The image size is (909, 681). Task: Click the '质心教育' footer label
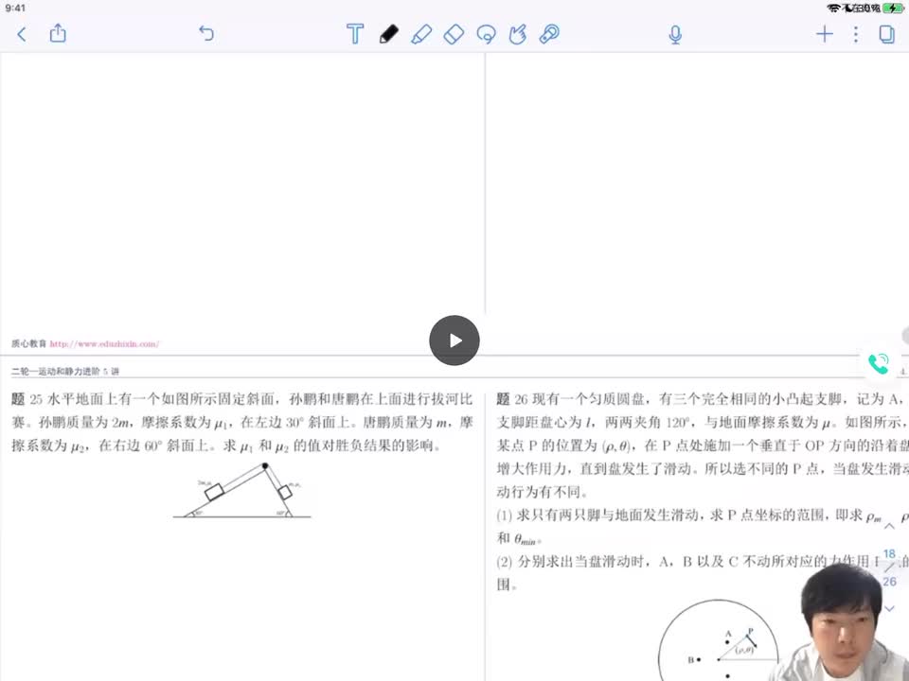pyautogui.click(x=29, y=344)
